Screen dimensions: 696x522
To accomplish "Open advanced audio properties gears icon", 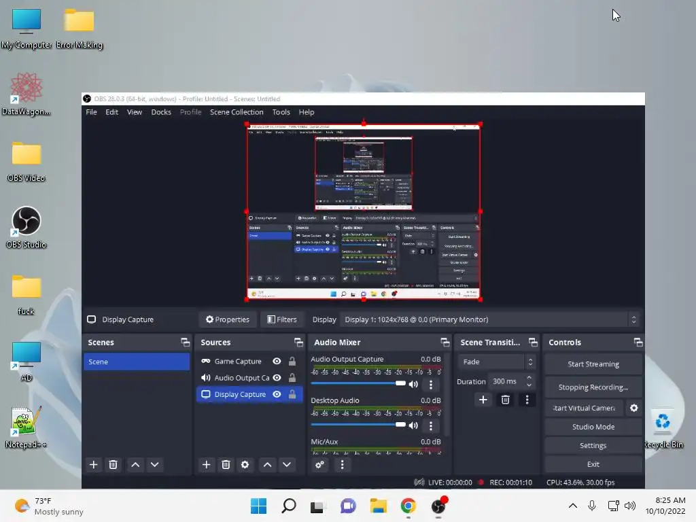I will [319, 465].
